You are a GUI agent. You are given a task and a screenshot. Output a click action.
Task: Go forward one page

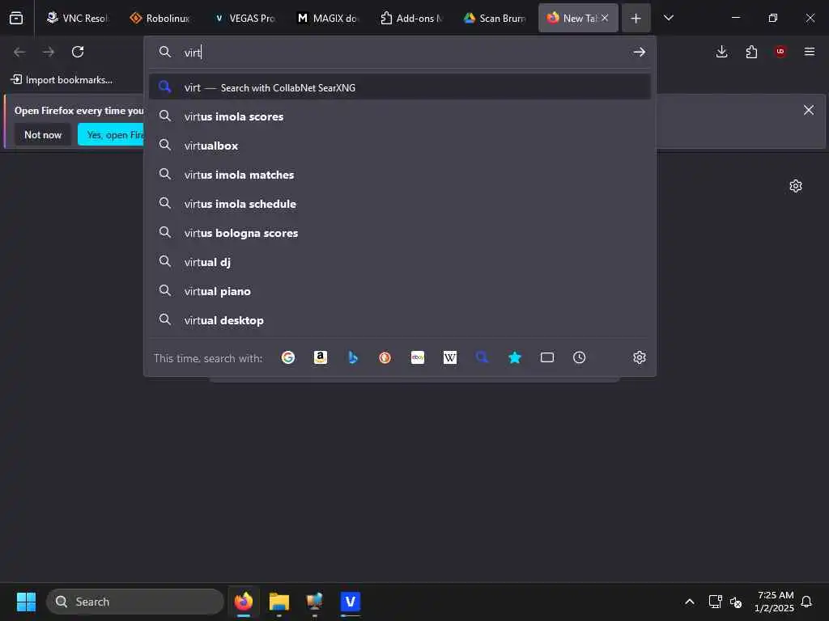click(x=49, y=52)
